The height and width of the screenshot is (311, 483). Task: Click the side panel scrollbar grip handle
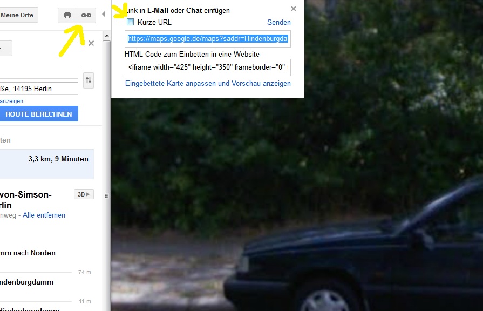tap(106, 195)
